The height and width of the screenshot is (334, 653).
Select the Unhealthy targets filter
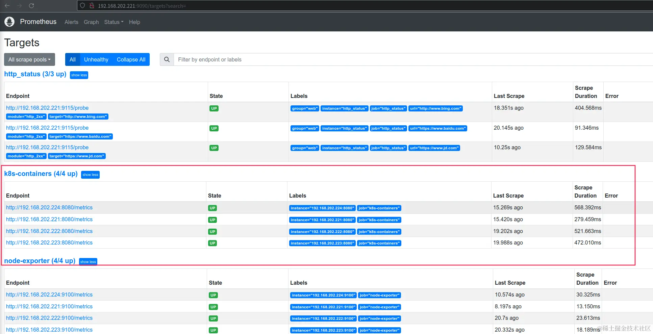[96, 59]
